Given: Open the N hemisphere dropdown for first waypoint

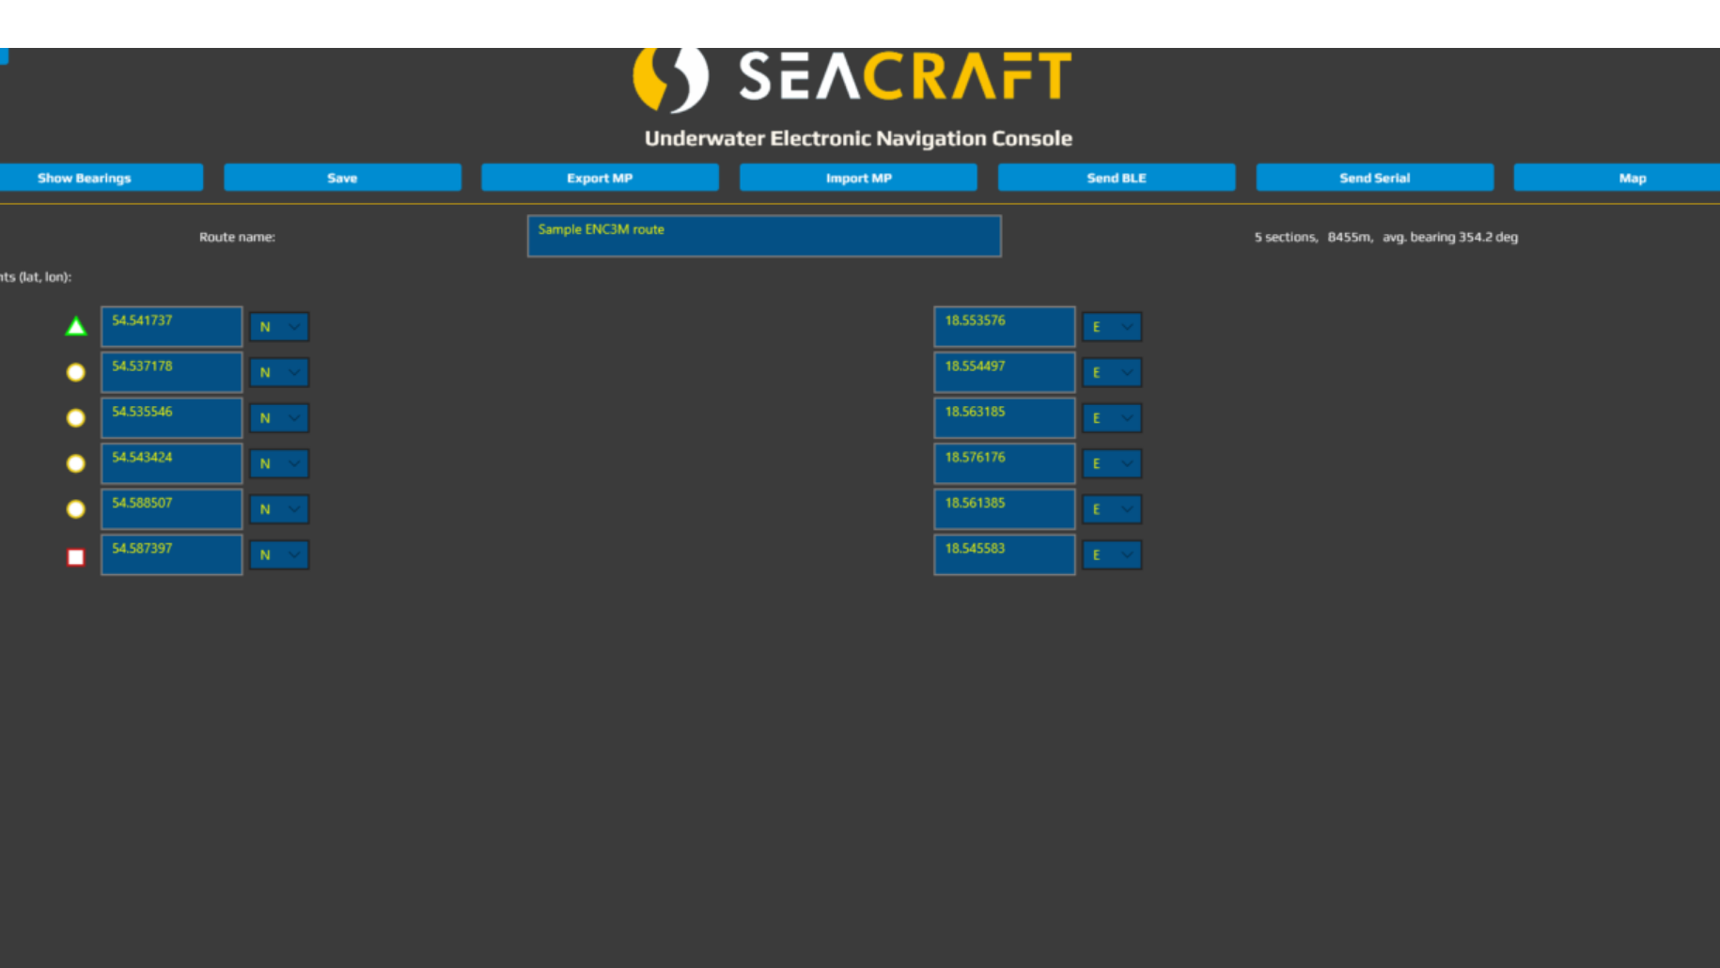Looking at the screenshot, I should [279, 326].
